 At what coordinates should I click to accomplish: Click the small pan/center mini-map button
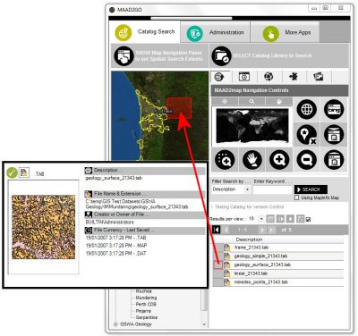(x=225, y=102)
